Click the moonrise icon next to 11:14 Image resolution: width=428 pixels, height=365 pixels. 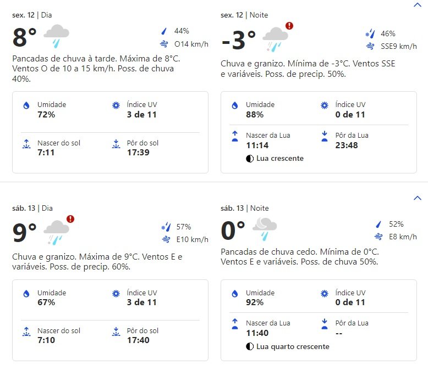coord(235,136)
